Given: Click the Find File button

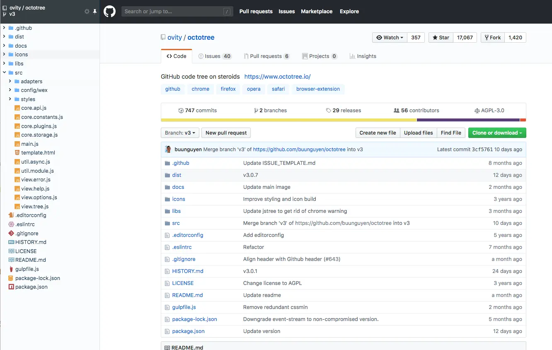Looking at the screenshot, I should [x=451, y=133].
